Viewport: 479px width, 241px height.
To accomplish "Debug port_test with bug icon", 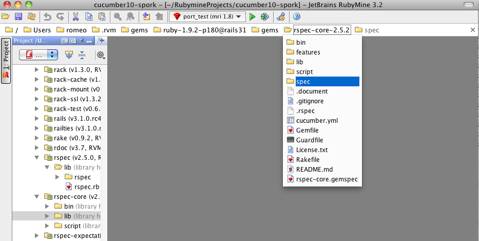I will coord(265,16).
